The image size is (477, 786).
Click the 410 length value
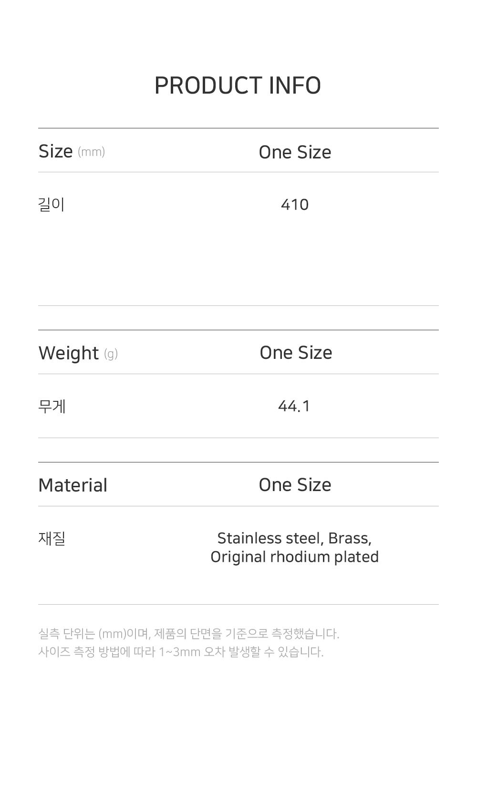(295, 205)
